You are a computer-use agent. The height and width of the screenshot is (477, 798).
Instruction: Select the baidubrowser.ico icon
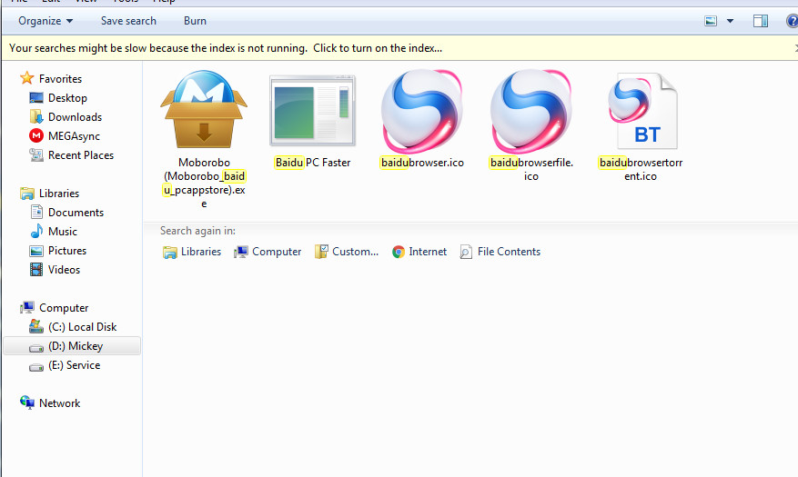[422, 111]
